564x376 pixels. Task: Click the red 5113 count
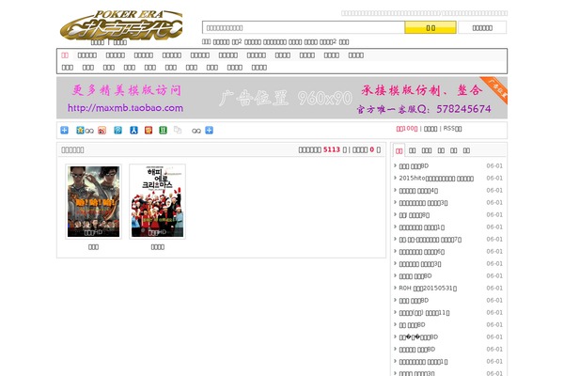(332, 149)
